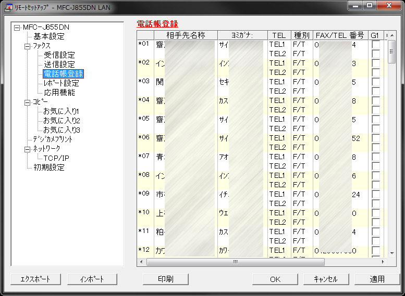This screenshot has width=405, height=296.
Task: Toggle G1 checkbox for *02 TEL1
Action: (376, 63)
